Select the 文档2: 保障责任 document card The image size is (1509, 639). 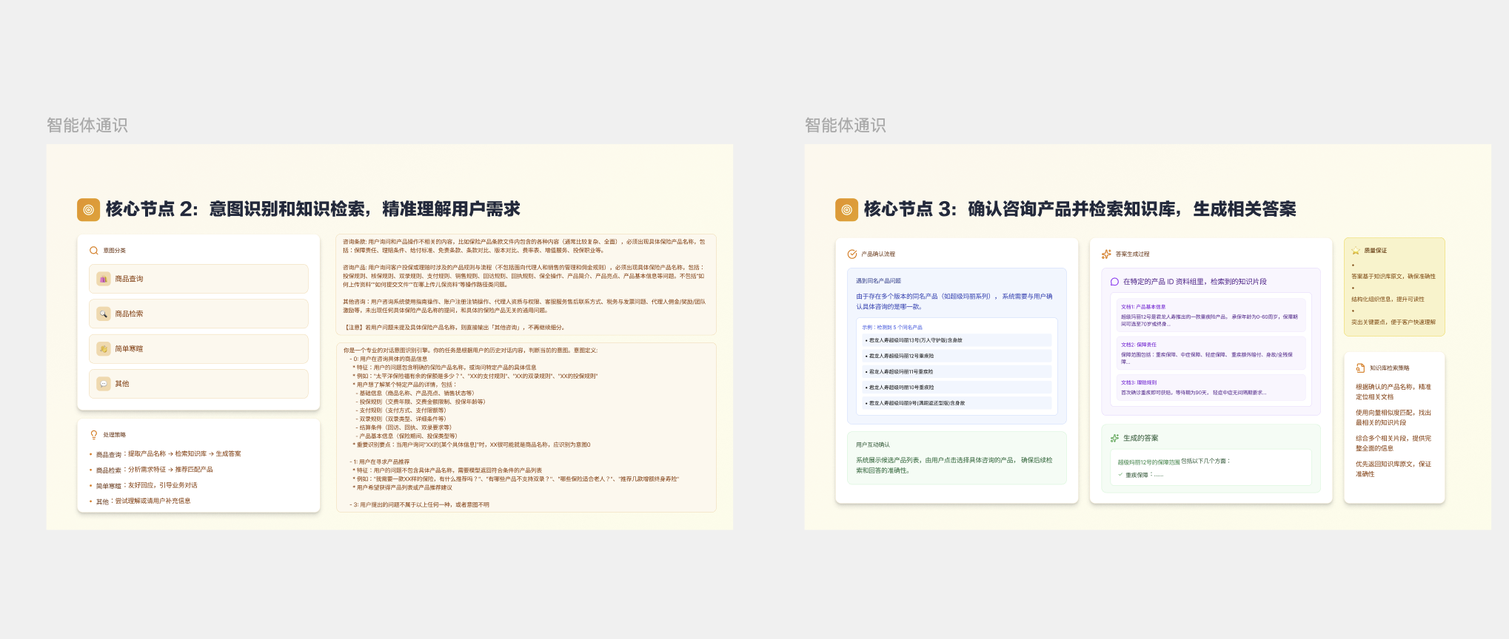(1210, 353)
